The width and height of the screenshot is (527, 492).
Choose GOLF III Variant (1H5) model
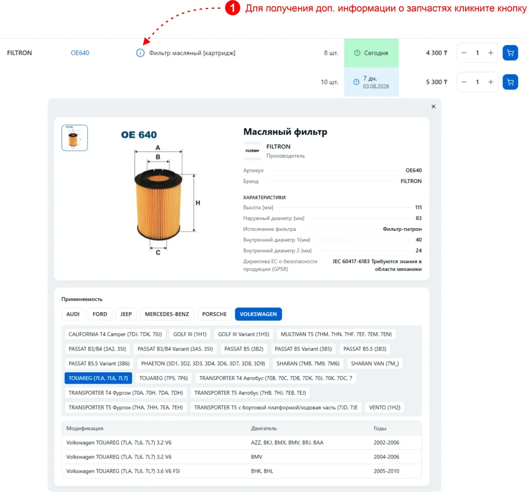243,334
